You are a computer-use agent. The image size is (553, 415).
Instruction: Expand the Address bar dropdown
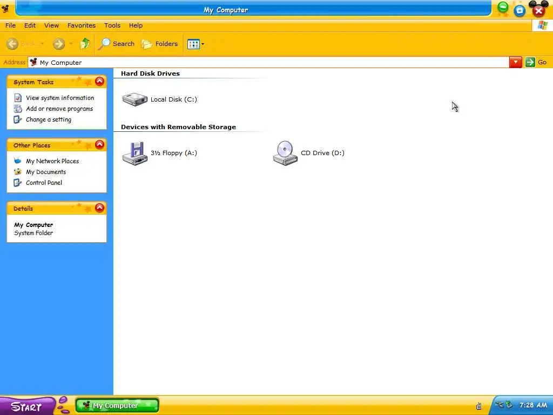click(515, 63)
